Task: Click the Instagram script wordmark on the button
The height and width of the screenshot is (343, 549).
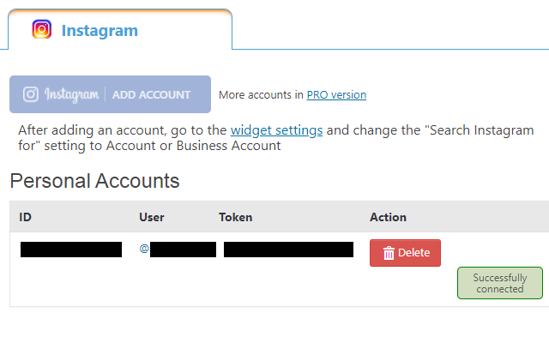Action: click(71, 94)
